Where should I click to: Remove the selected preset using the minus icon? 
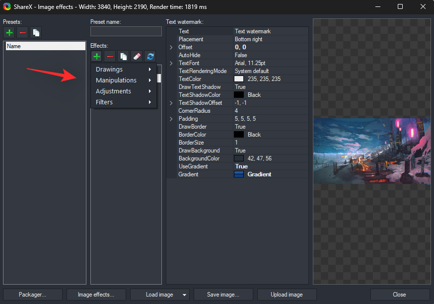22,32
